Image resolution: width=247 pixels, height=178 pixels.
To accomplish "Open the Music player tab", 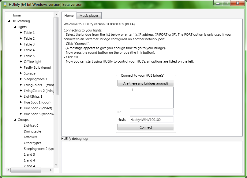I will [89, 16].
